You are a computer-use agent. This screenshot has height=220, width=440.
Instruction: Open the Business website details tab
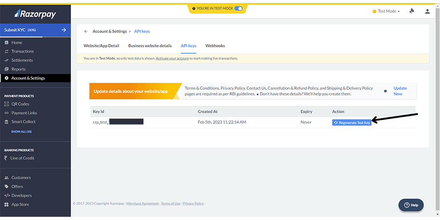click(x=150, y=46)
